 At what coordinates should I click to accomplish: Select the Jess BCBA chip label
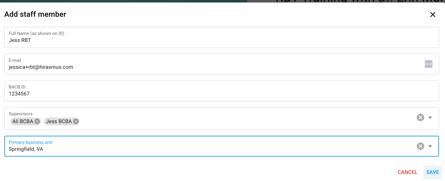pyautogui.click(x=59, y=121)
